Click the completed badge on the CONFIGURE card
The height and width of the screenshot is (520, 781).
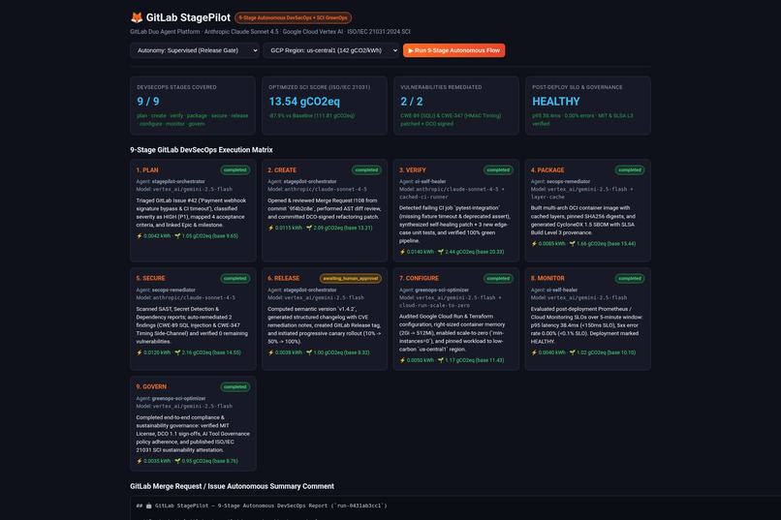tap(498, 279)
